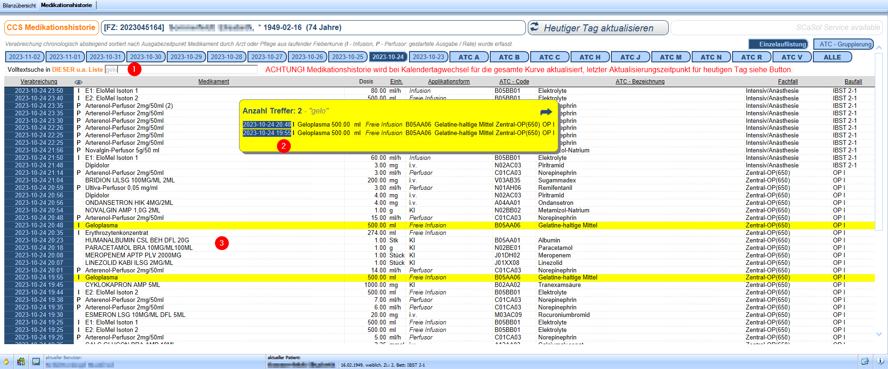Select the Novalgin-Perfusor 5g/50 ml row
Viewport: 888px width, 369px height.
[x=440, y=151]
